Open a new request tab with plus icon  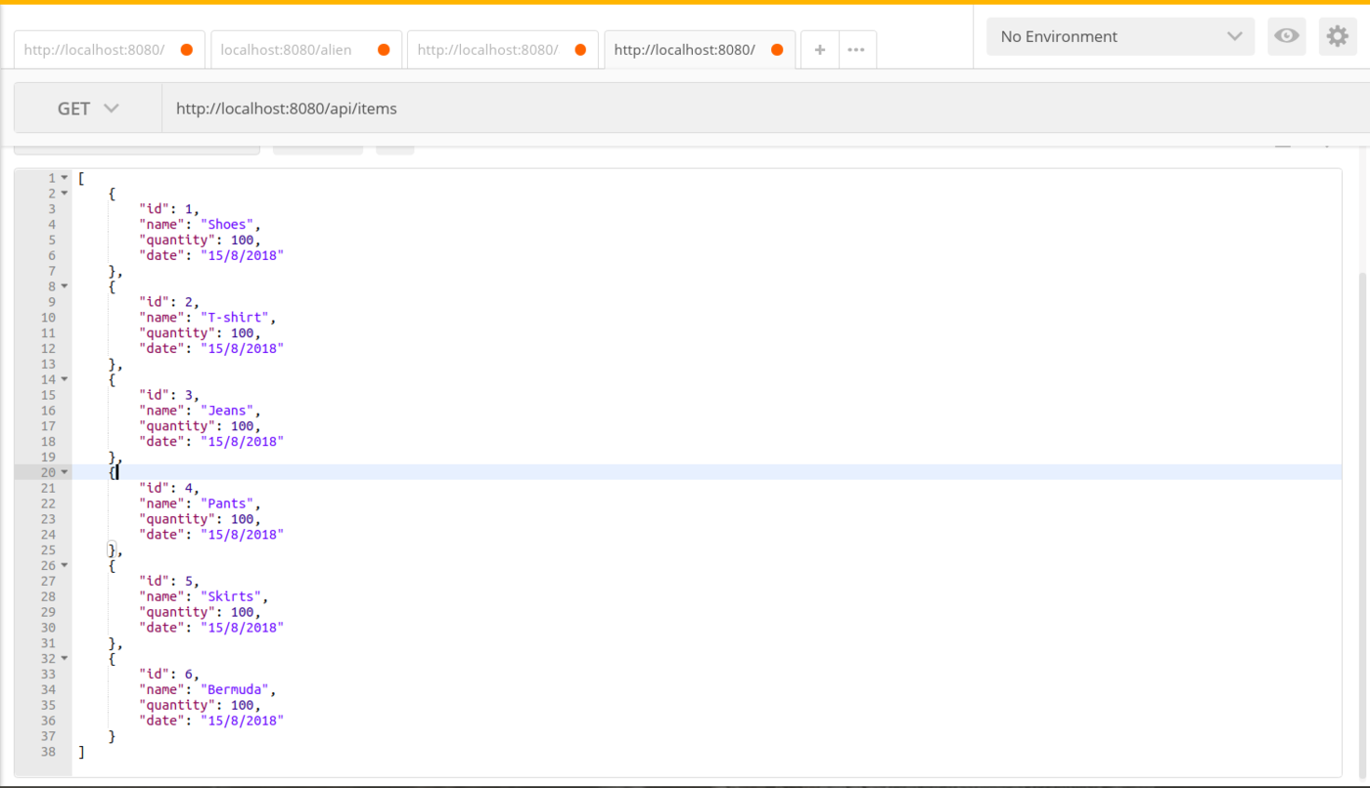point(819,49)
